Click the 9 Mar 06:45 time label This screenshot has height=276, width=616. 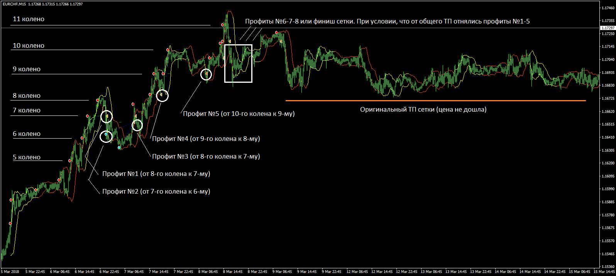tap(282, 272)
